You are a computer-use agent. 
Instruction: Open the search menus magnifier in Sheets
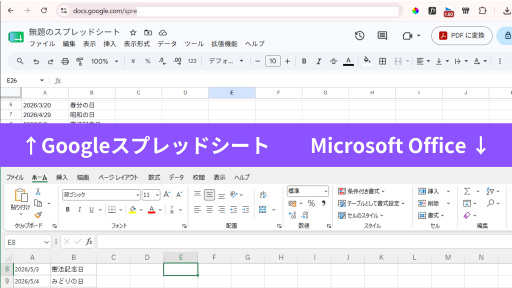click(20, 61)
